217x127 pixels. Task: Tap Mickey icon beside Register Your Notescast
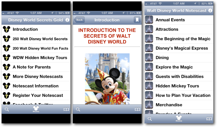pyautogui.click(x=6, y=96)
